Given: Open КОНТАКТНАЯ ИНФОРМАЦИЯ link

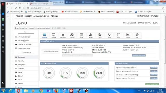Looking at the screenshot, I should click(x=148, y=16).
